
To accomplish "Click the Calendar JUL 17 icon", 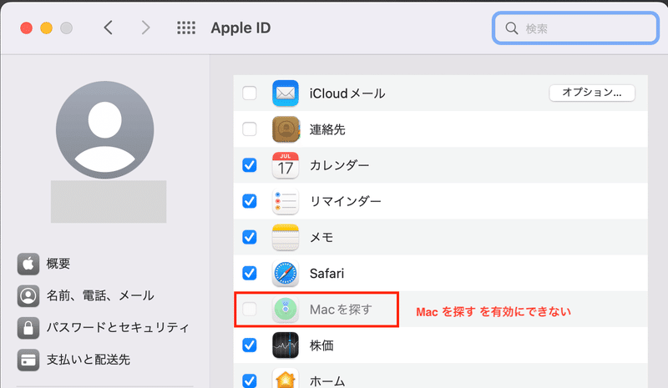I will point(286,165).
